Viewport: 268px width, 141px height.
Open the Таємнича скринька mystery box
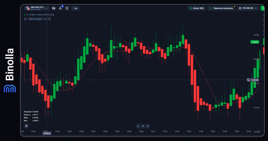tap(221, 8)
